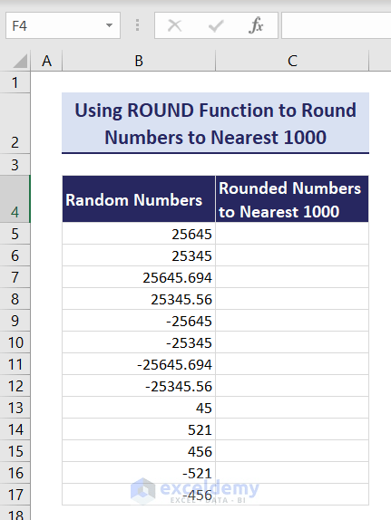
Task: Select empty cell C5 beside 25645
Action: point(292,234)
